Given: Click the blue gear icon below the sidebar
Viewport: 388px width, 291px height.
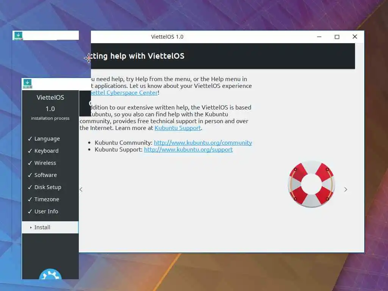Looking at the screenshot, I should (x=50, y=274).
